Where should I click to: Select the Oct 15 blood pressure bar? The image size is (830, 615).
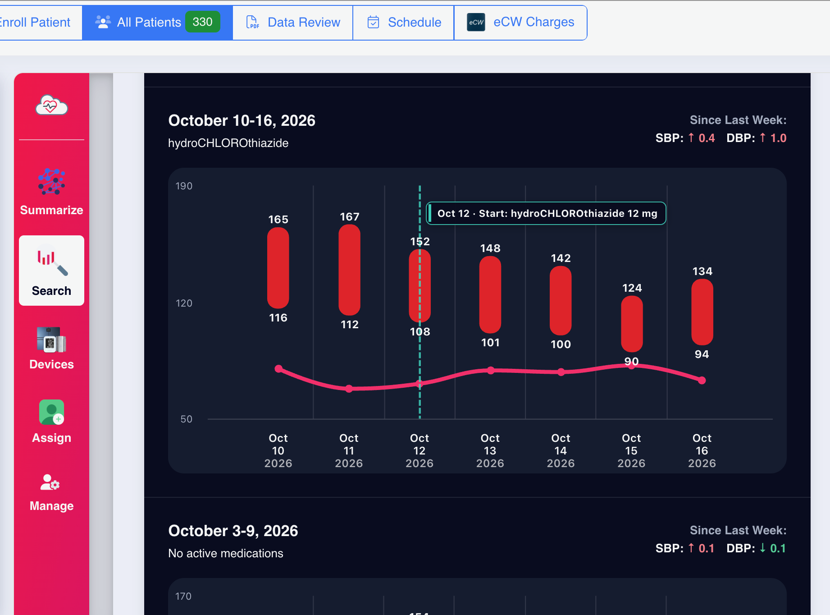632,324
